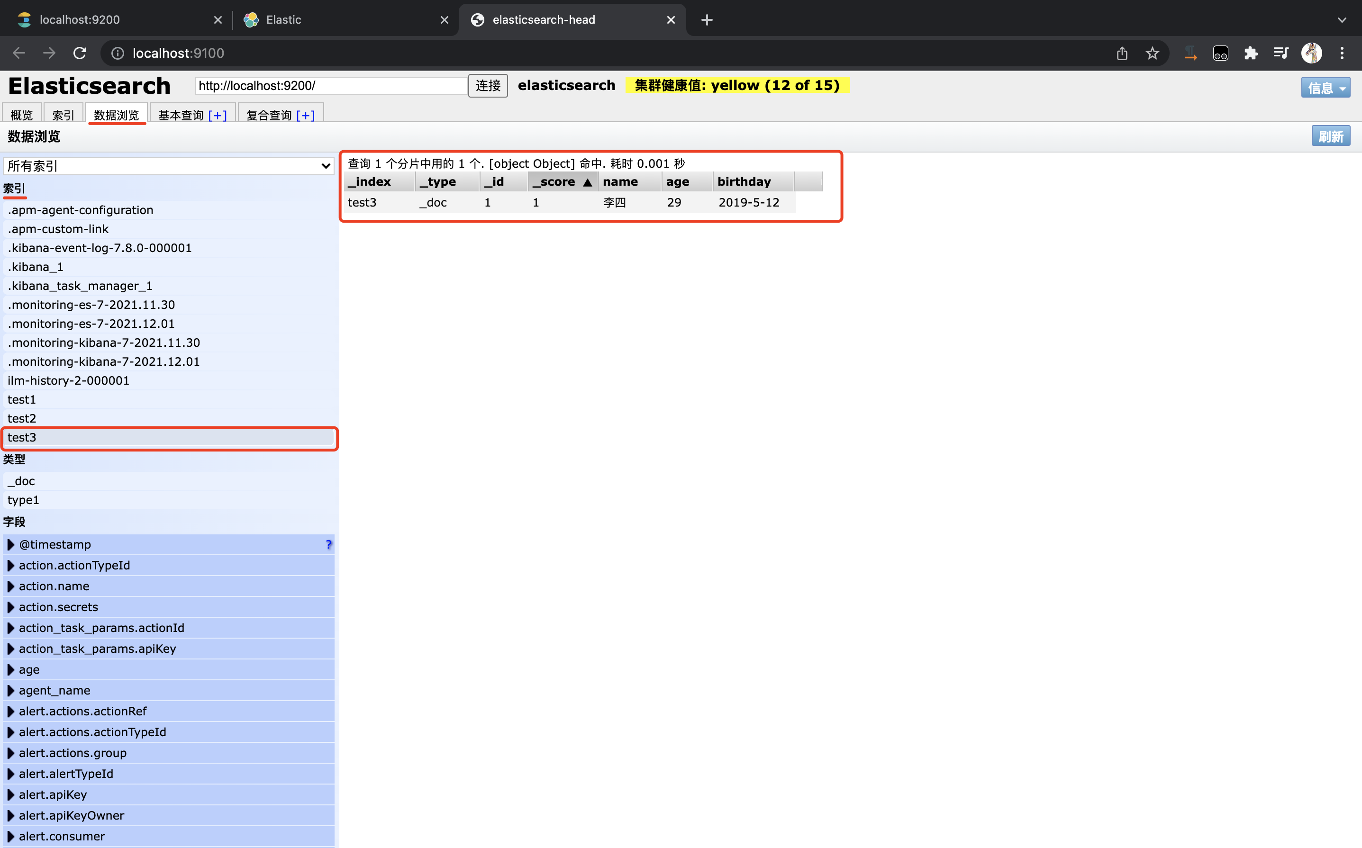Select the test3 index

click(168, 437)
